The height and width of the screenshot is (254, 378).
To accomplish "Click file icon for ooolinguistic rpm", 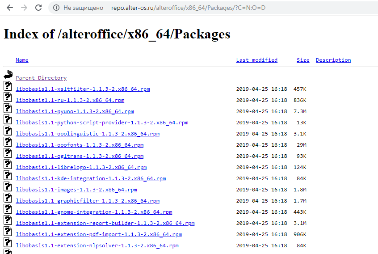I will 8,131.
